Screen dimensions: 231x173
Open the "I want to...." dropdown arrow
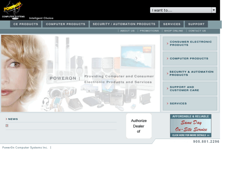tap(214, 10)
